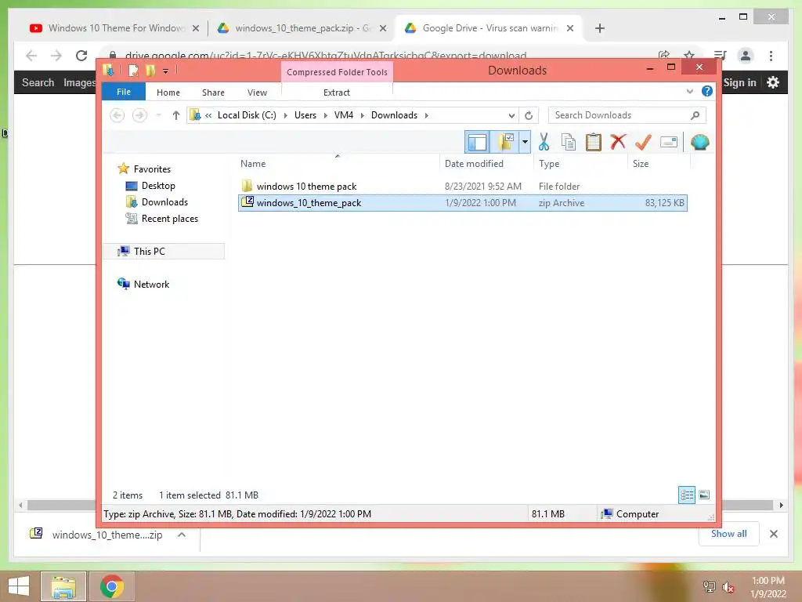802x602 pixels.
Task: Expand the ribbon with the chevron
Action: [x=689, y=92]
